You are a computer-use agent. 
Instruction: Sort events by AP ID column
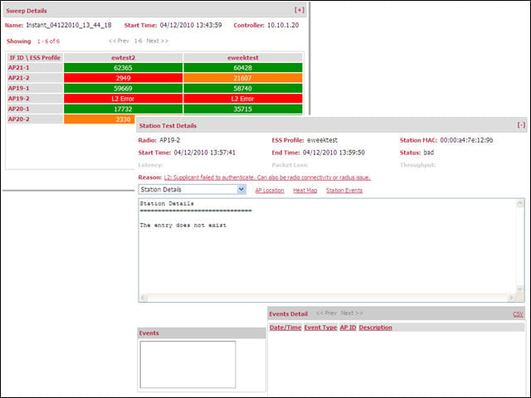(x=348, y=328)
